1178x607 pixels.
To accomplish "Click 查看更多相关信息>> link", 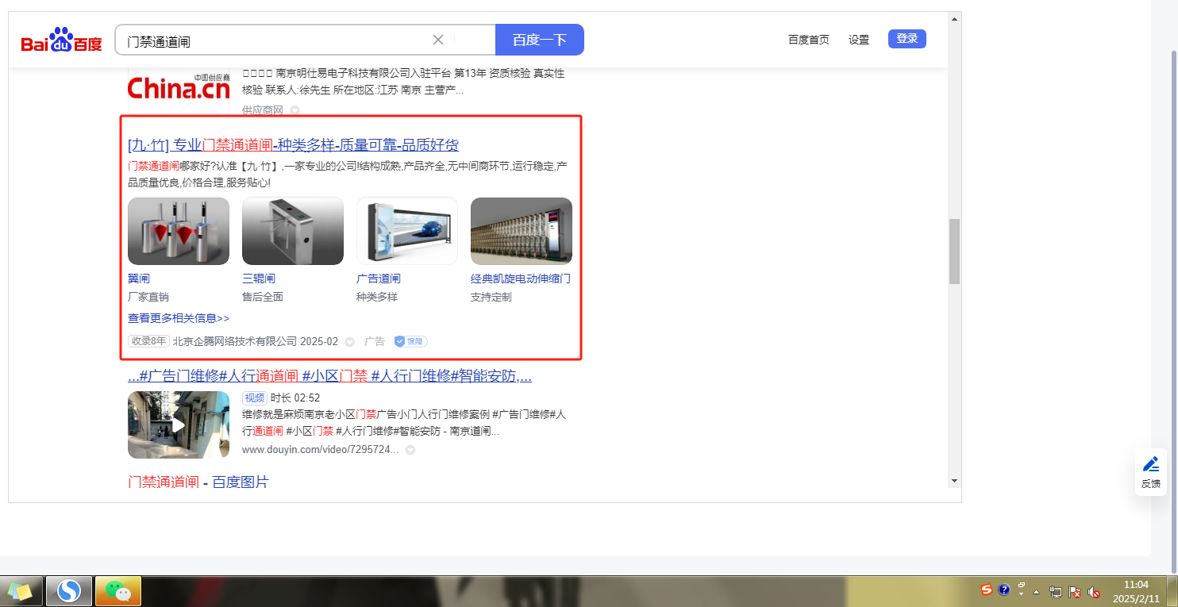I will (x=179, y=318).
